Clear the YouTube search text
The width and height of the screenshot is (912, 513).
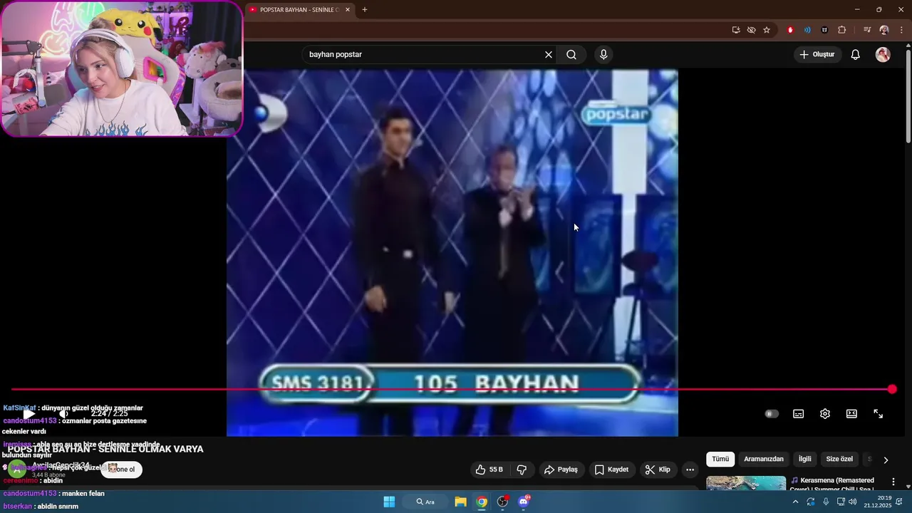coord(549,55)
